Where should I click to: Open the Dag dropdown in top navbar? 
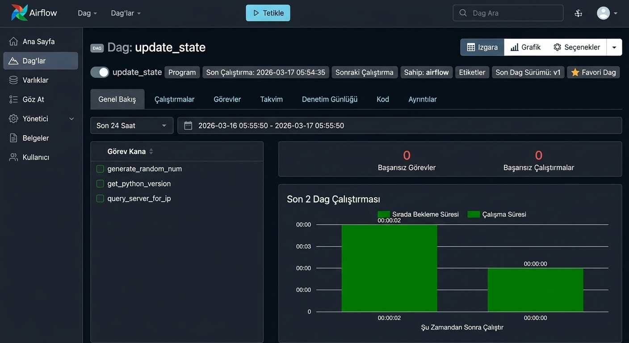coord(87,13)
